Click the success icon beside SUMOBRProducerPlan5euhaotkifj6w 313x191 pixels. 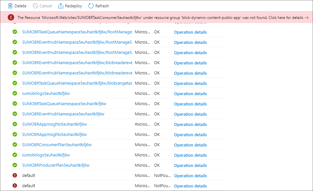pyautogui.click(x=14, y=165)
